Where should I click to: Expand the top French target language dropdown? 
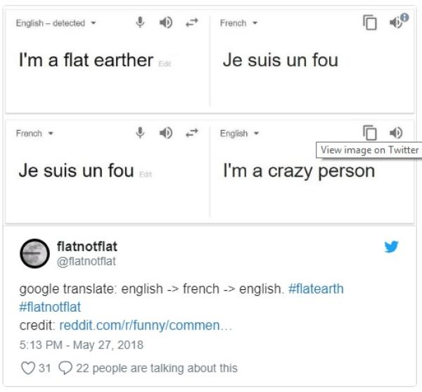point(238,23)
